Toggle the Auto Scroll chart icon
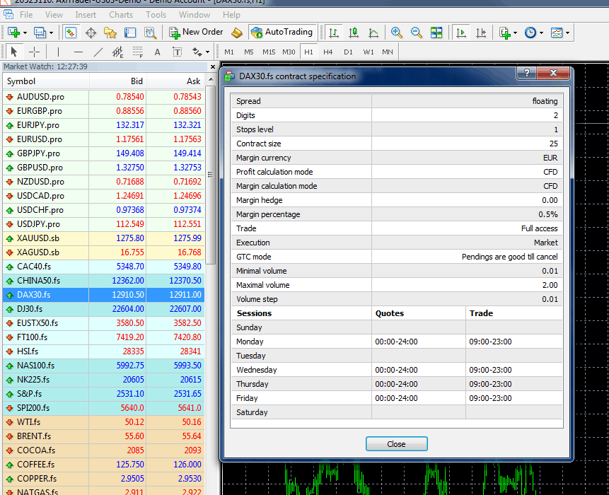 coord(461,33)
